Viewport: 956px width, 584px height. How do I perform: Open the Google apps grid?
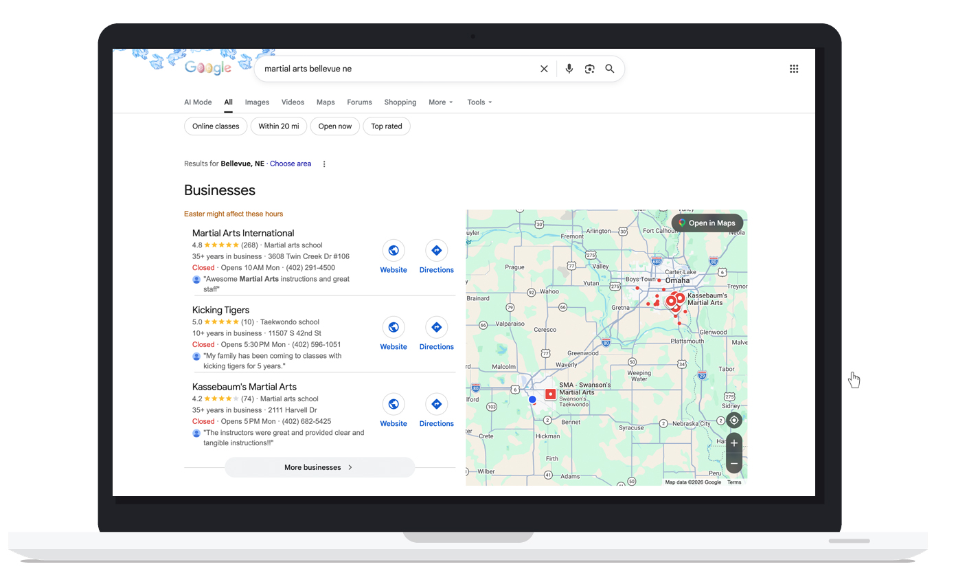(x=794, y=69)
